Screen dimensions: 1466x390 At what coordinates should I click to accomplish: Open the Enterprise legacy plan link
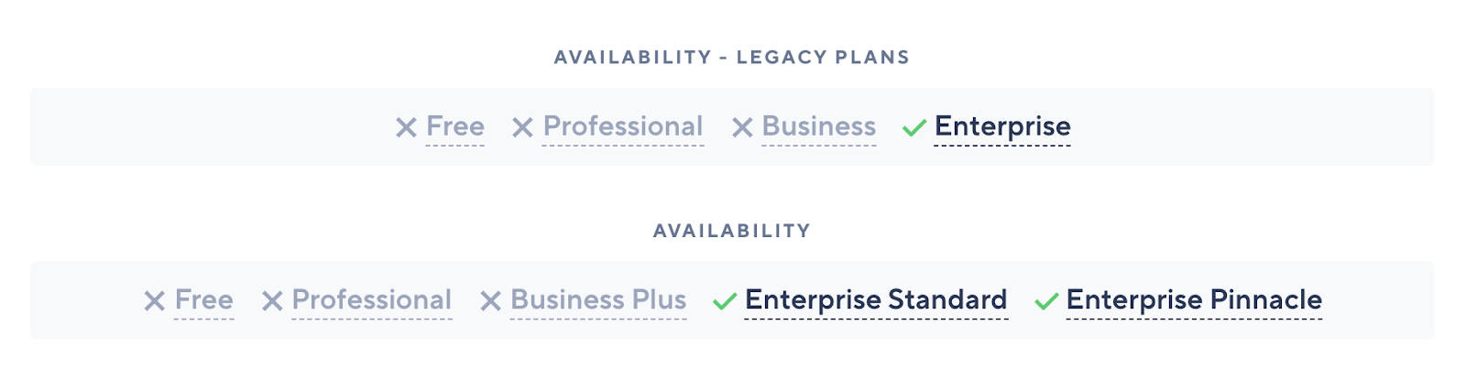point(1002,126)
